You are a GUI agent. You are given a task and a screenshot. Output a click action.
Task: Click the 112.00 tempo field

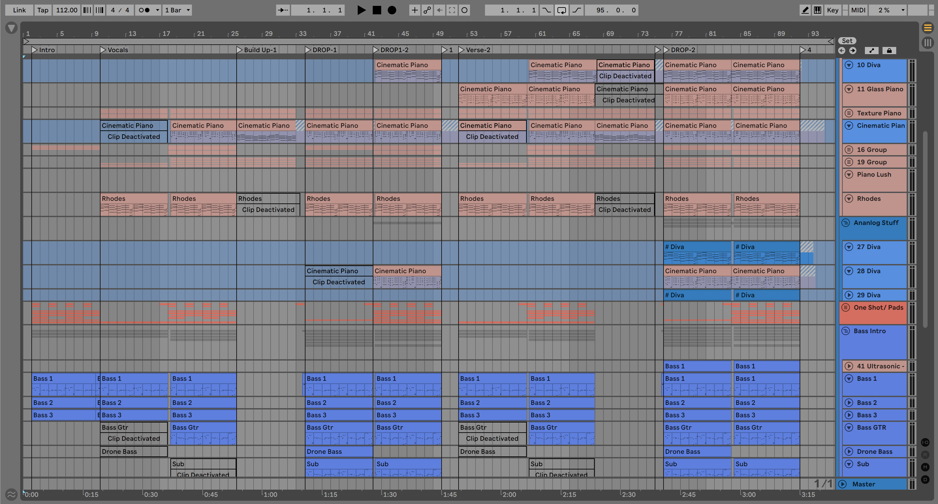point(67,10)
